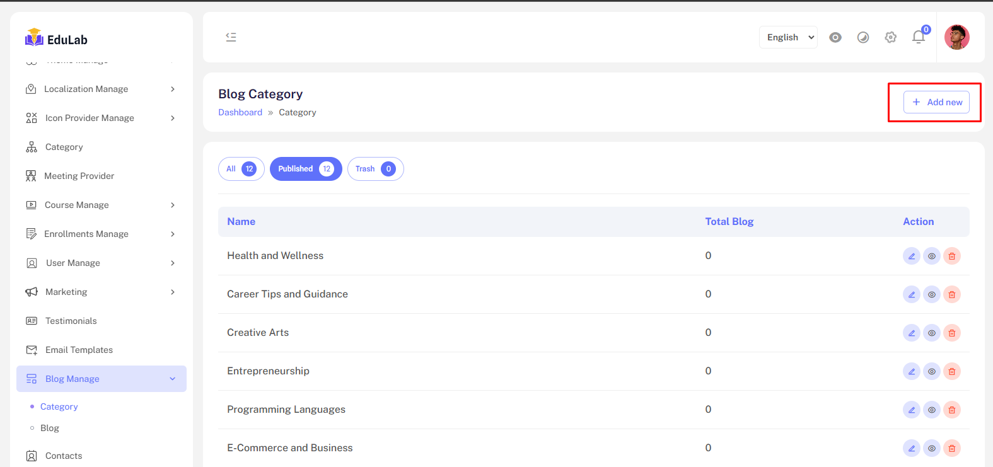Screen dimensions: 993x467
Task: Delete the Programming Languages category
Action: tap(951, 410)
